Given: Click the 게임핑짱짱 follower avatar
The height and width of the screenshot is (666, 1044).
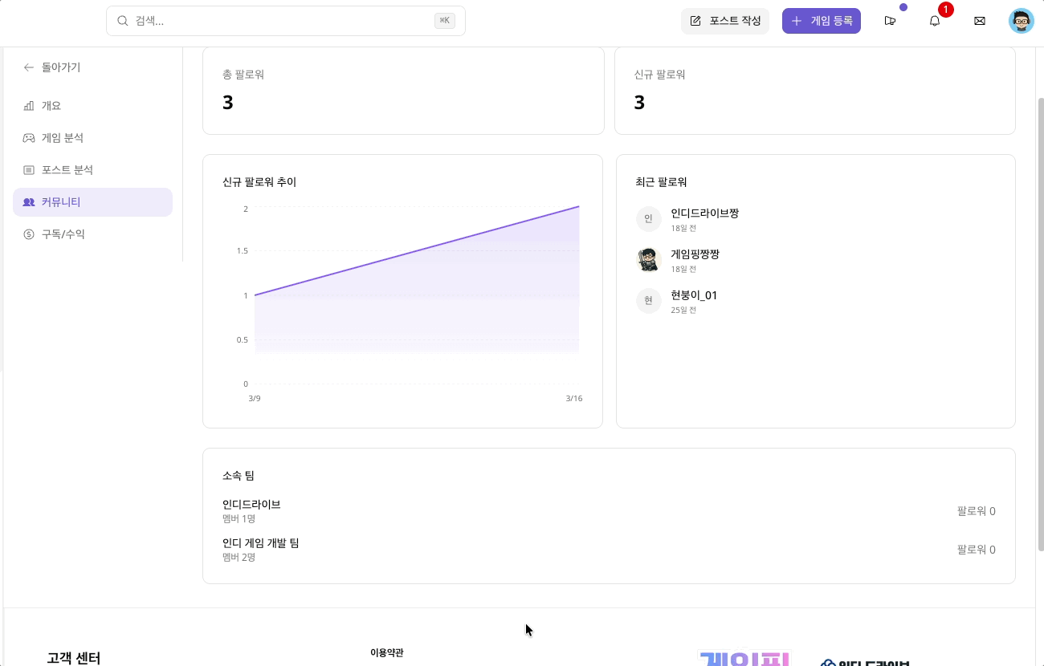Looking at the screenshot, I should (648, 259).
